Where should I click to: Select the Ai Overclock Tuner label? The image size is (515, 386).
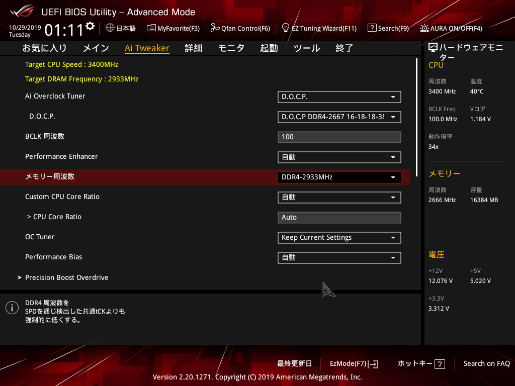click(x=55, y=96)
